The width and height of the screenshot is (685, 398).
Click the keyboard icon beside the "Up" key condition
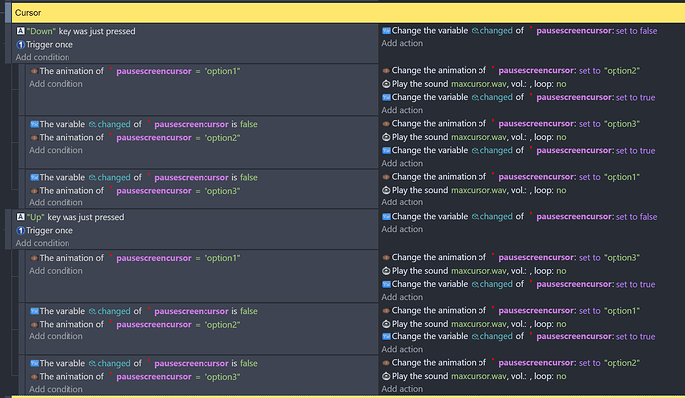tap(20, 217)
